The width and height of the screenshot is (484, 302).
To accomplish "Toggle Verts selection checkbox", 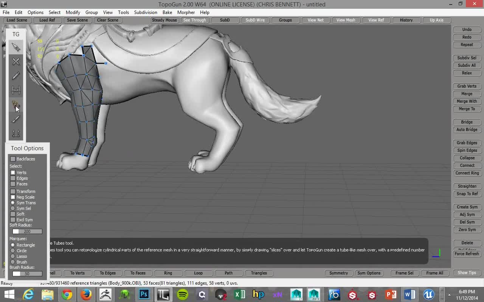I will tap(13, 173).
